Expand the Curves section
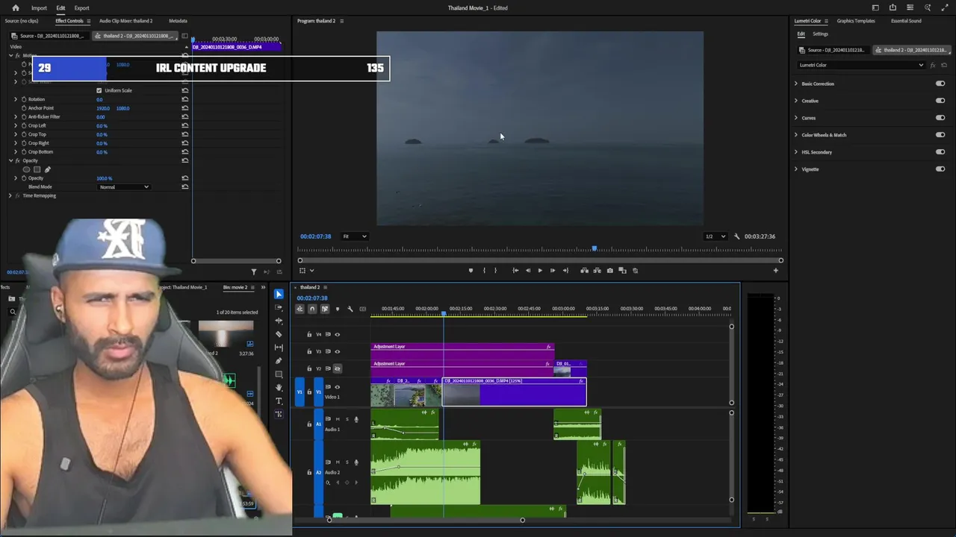Viewport: 956px width, 537px height. [795, 118]
